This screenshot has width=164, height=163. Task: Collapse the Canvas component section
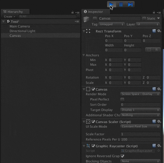click(84, 89)
